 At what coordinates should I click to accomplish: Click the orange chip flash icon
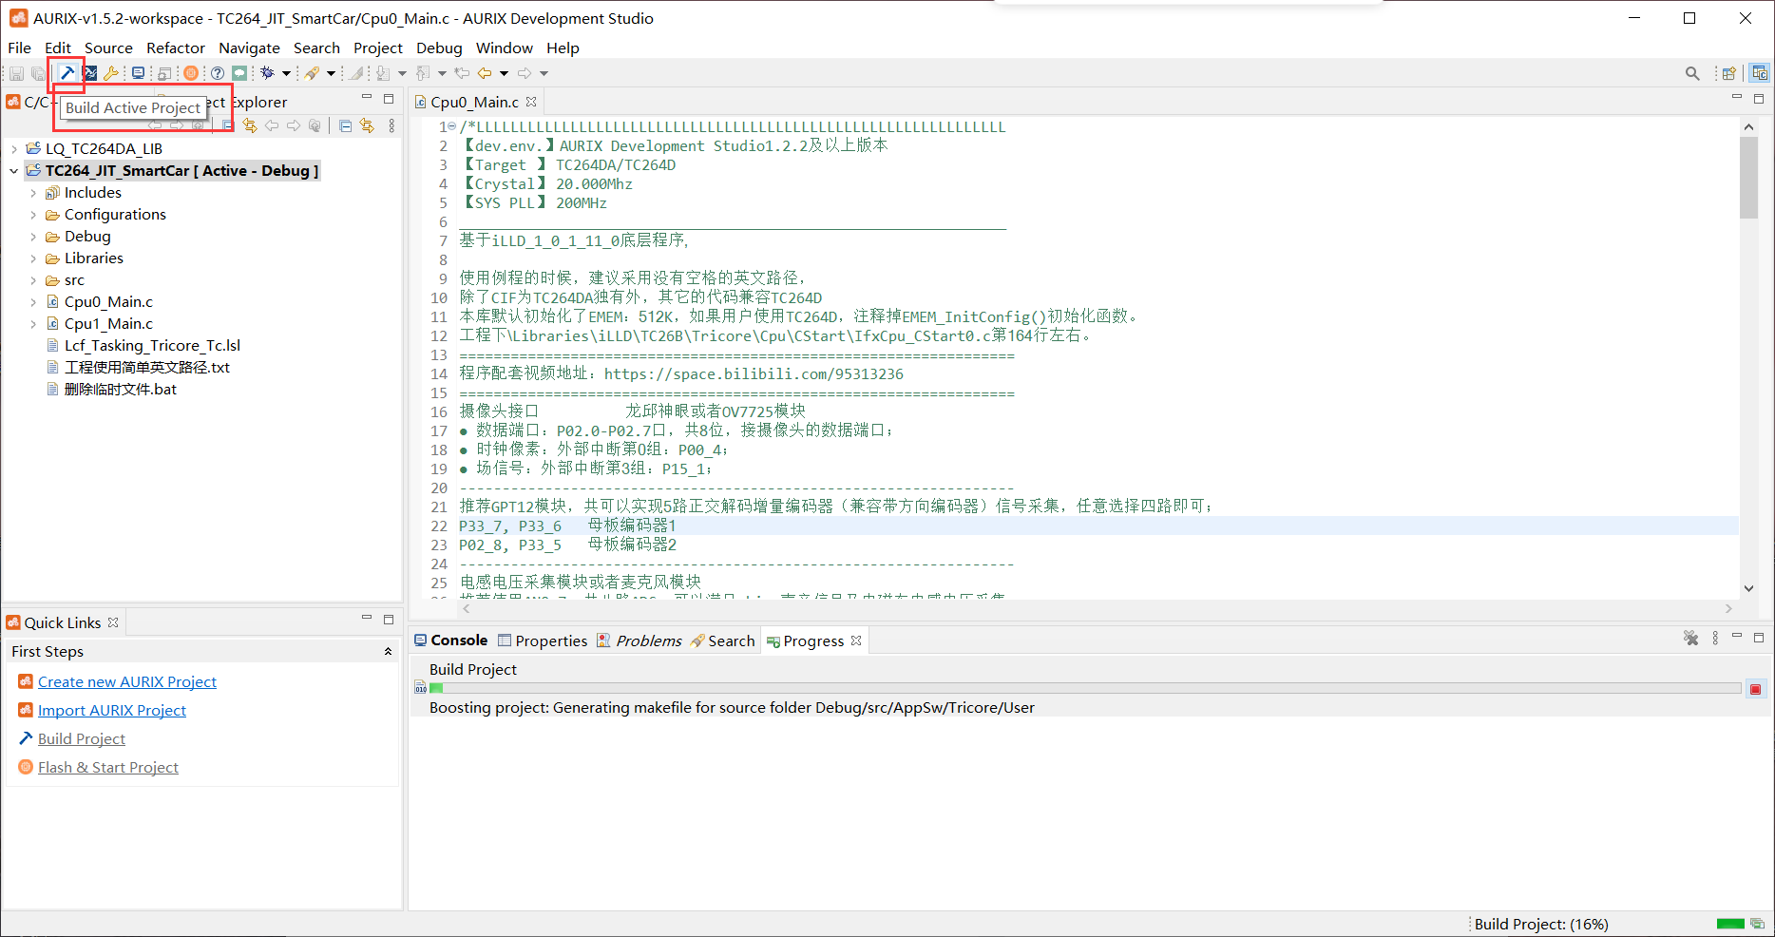pos(191,73)
